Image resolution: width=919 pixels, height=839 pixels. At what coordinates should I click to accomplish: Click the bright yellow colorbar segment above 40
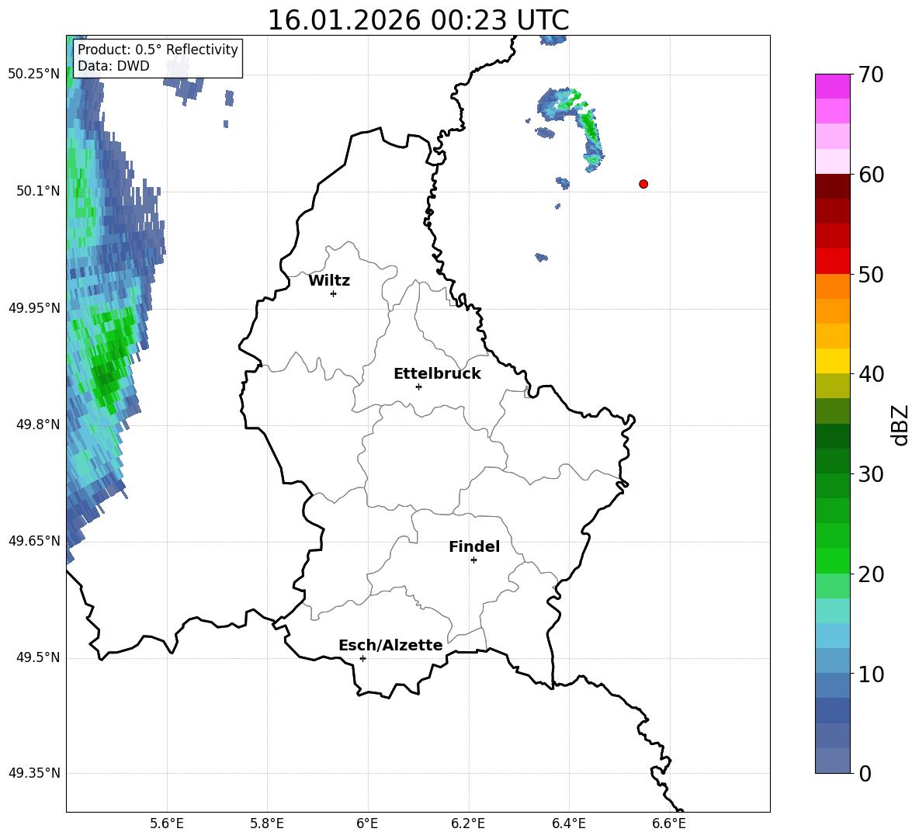pos(832,361)
